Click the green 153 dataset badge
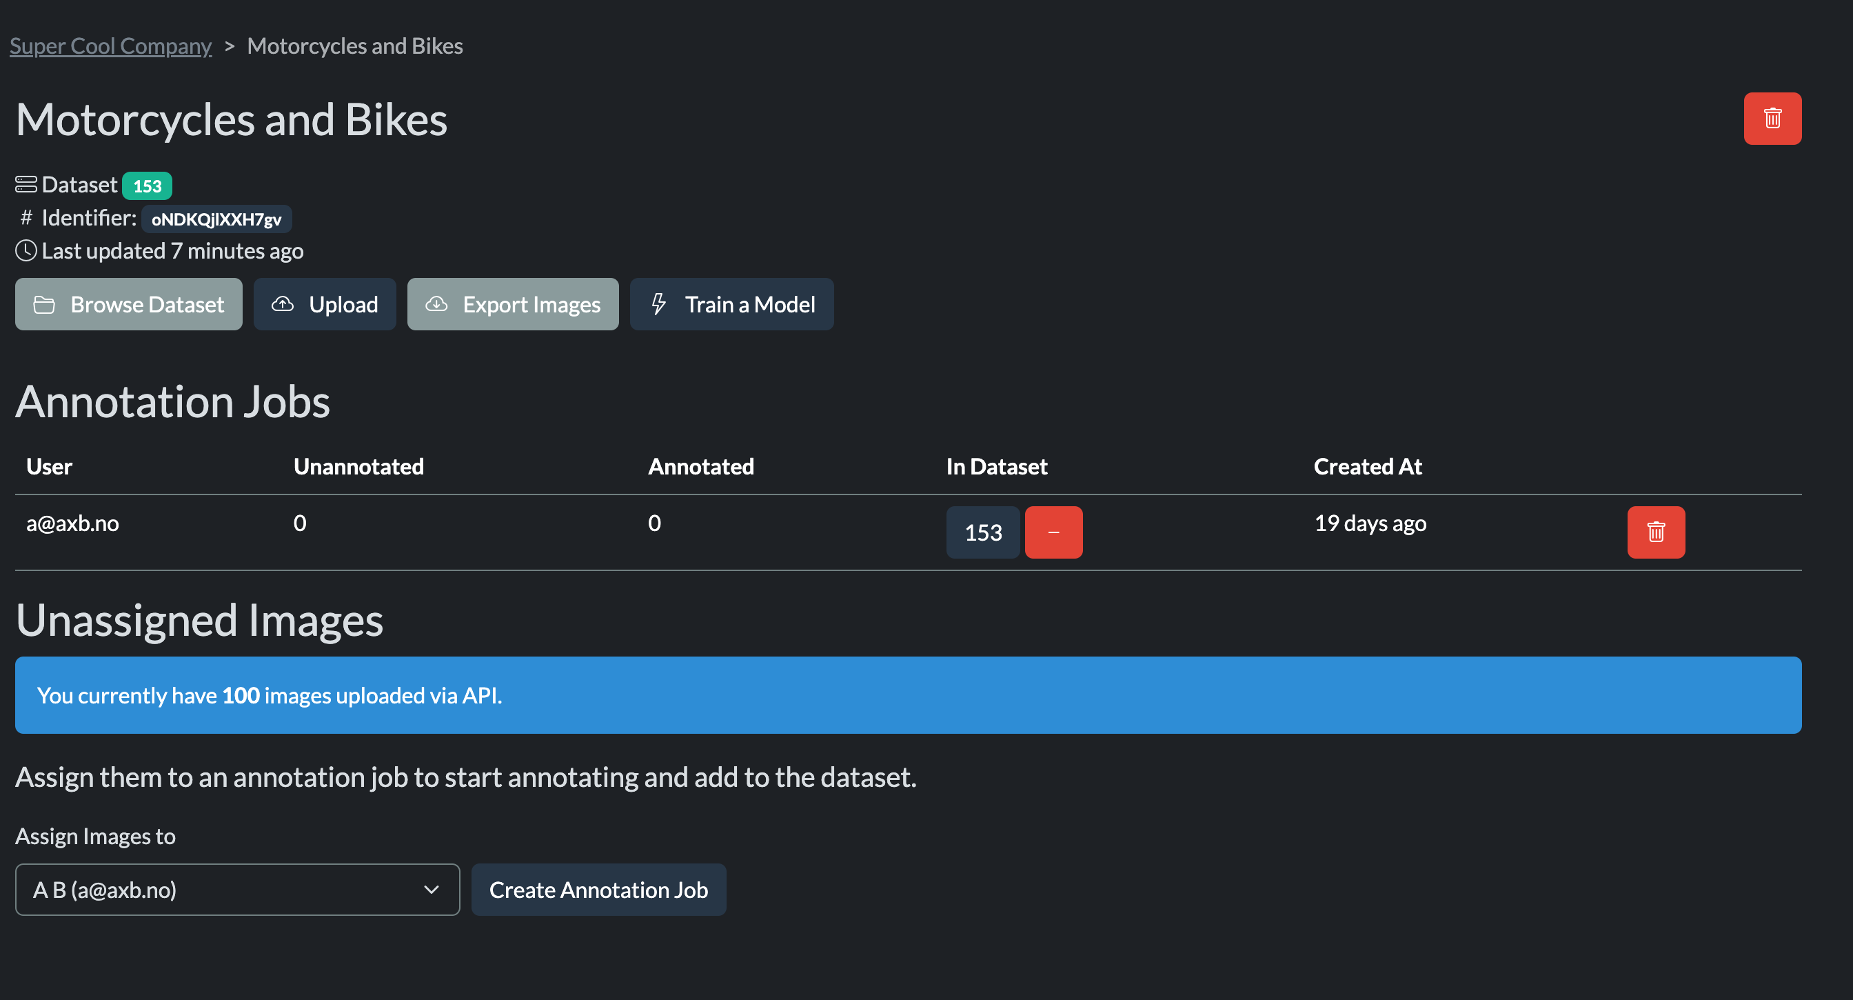 click(x=147, y=186)
